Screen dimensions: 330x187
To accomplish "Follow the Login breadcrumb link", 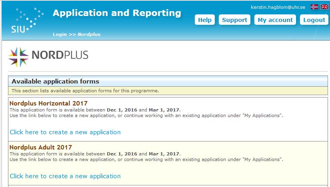I will tap(60, 34).
